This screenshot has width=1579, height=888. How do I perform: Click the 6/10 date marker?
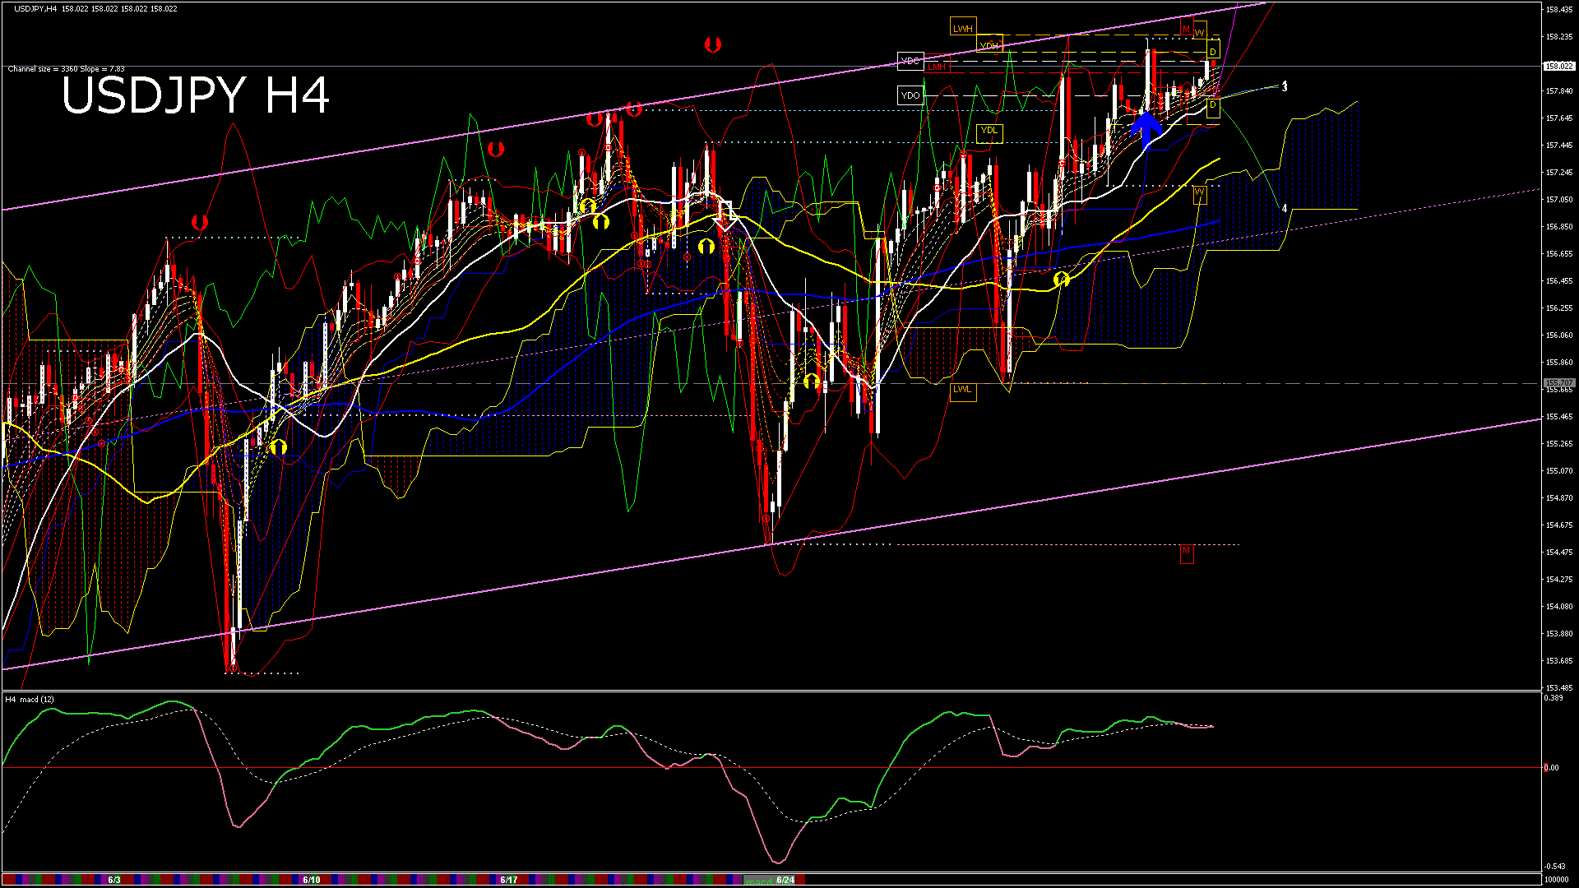tap(312, 880)
